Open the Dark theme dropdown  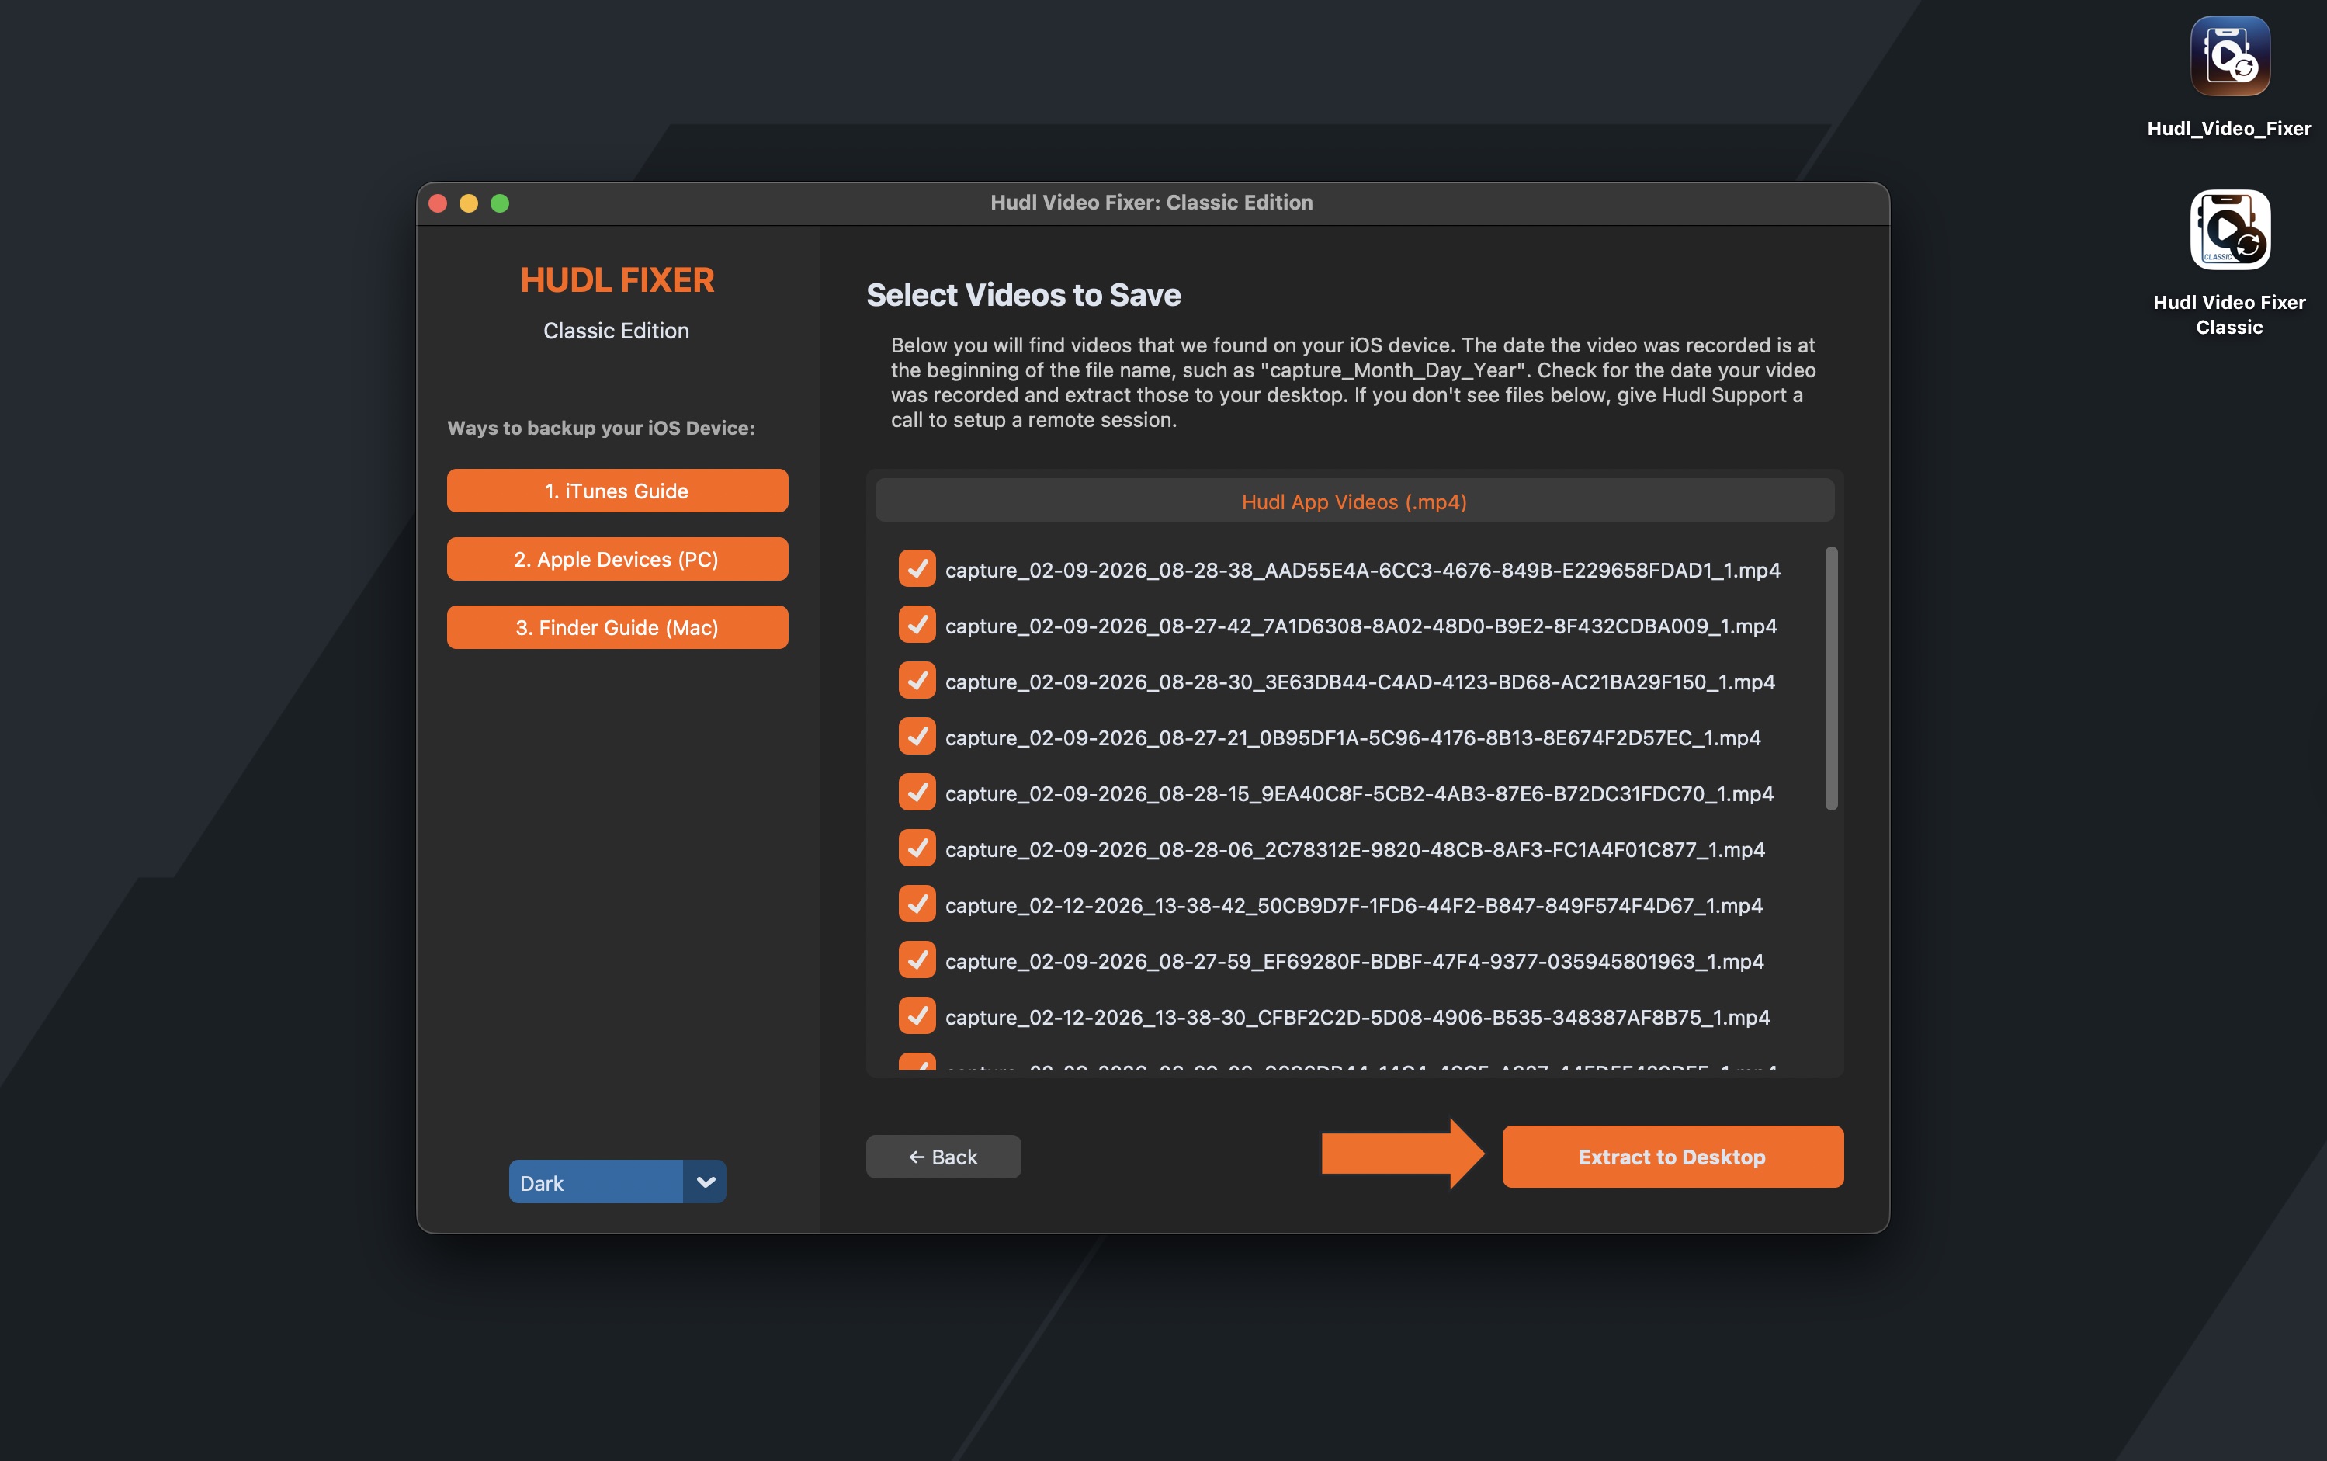[617, 1182]
